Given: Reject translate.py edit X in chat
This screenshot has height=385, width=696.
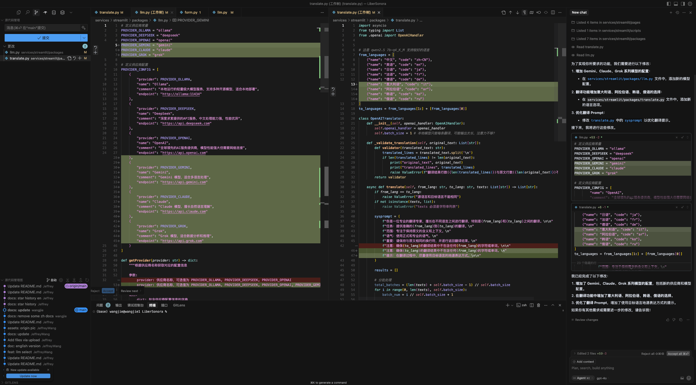Looking at the screenshot, I should click(x=677, y=207).
